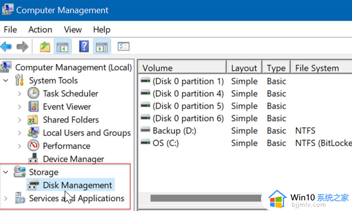Collapse the Storage tree node
Viewport: 352px width, 211px height.
[6, 172]
